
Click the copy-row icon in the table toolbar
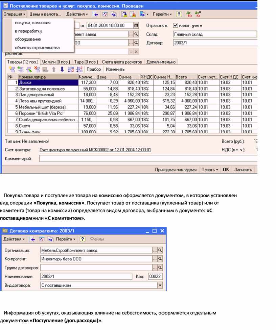[x=20, y=69]
